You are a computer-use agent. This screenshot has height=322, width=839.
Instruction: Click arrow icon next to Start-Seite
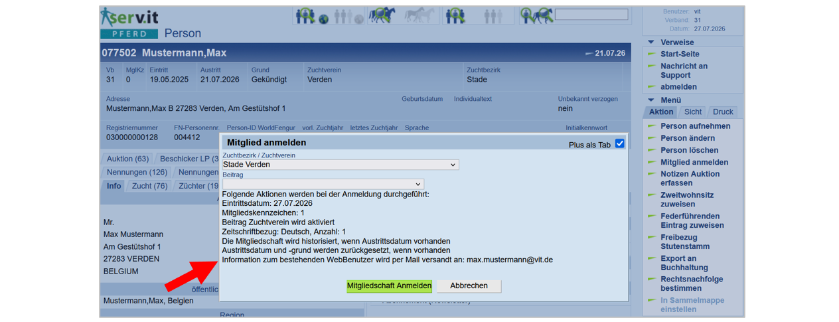(x=652, y=54)
